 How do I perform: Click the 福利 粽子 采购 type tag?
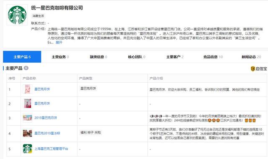pos(90,132)
